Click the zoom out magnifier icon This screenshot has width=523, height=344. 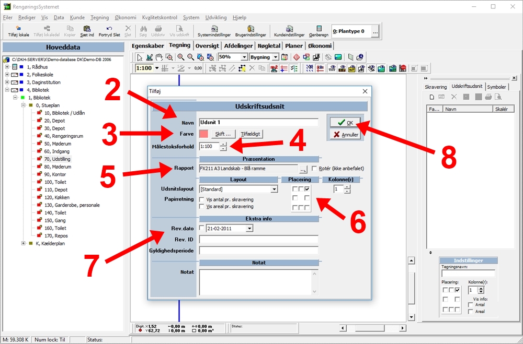(x=190, y=57)
